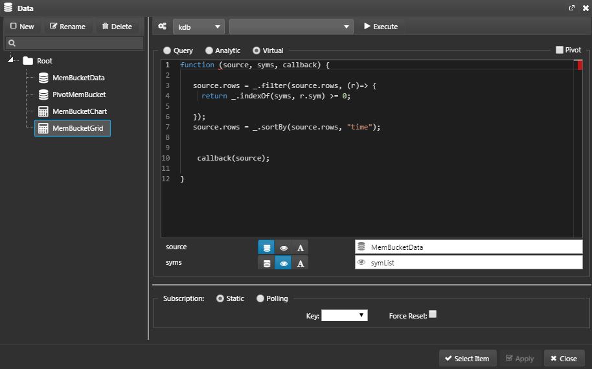Select MemBucketChart in the tree
This screenshot has height=369, width=592.
pyautogui.click(x=80, y=111)
